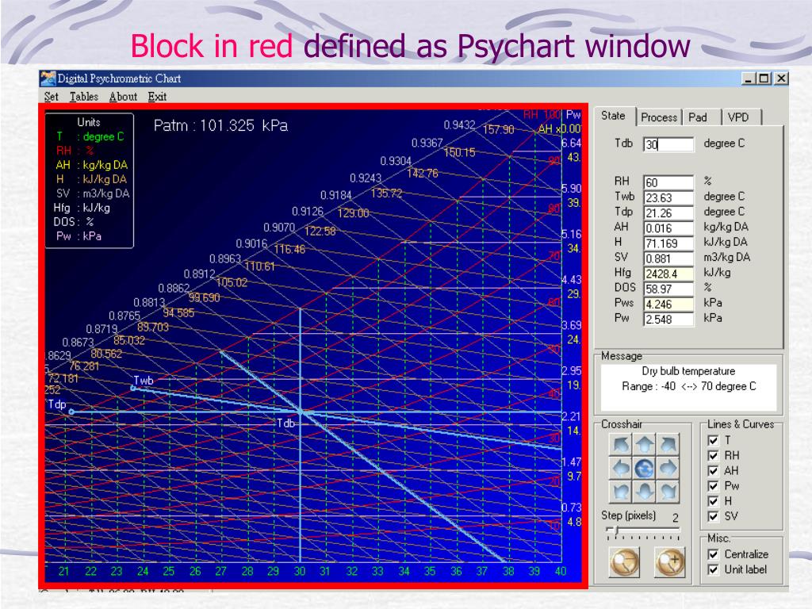The height and width of the screenshot is (609, 812).
Task: Click the blue globe center crosshair button
Action: point(645,468)
